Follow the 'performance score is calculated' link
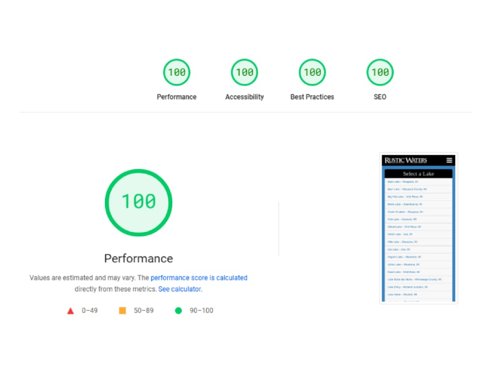The image size is (495, 371). pyautogui.click(x=199, y=278)
